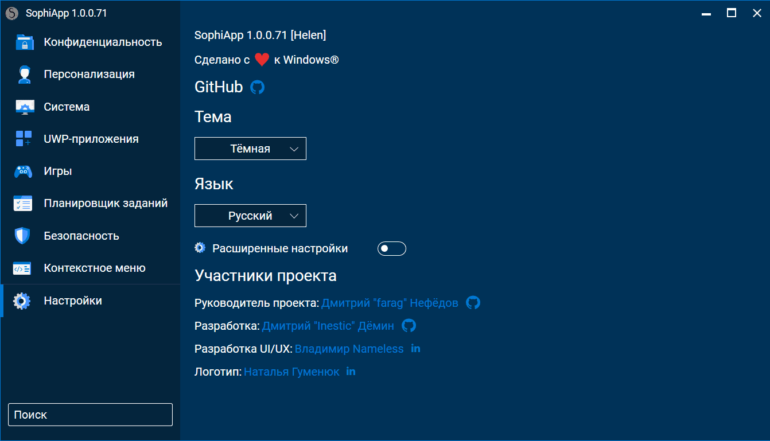Open LinkedIn icon beside Наталья Гуменюк

click(351, 371)
